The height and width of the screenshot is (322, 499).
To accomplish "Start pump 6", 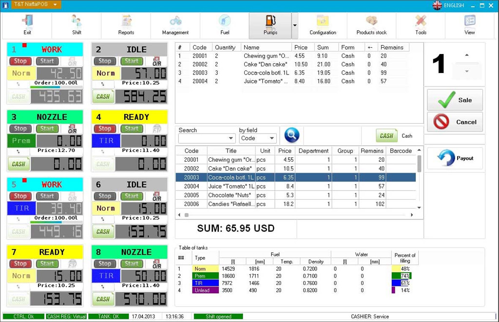I will (132, 196).
